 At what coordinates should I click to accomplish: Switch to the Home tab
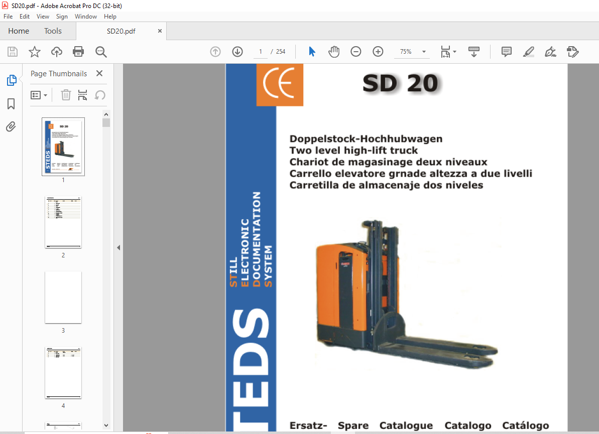tap(19, 31)
